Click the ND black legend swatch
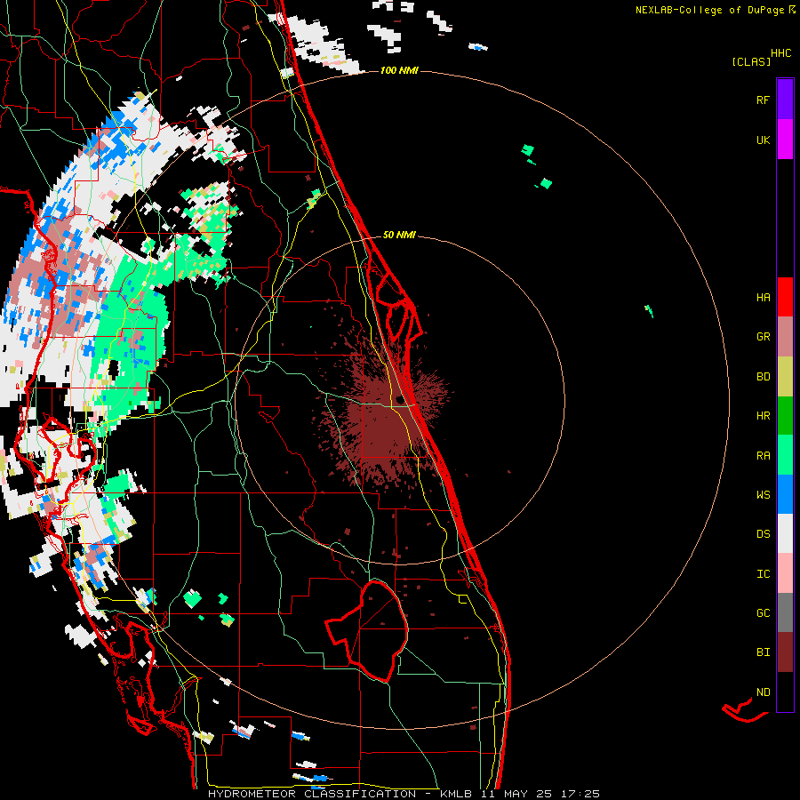800x800 pixels. point(785,692)
